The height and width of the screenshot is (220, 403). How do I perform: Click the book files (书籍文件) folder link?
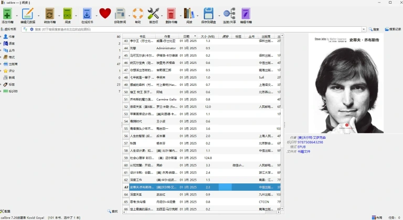click(304, 151)
